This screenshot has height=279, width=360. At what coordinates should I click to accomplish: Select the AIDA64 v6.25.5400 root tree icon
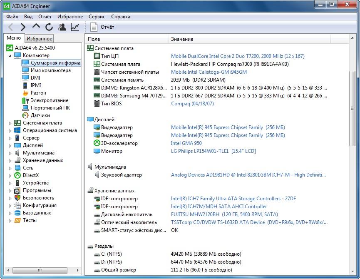[x=10, y=48]
